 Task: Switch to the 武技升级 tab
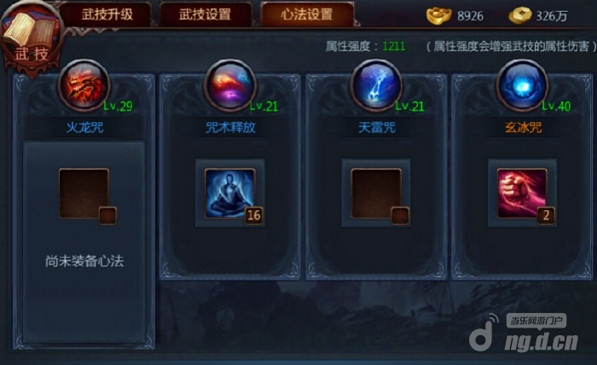point(107,14)
